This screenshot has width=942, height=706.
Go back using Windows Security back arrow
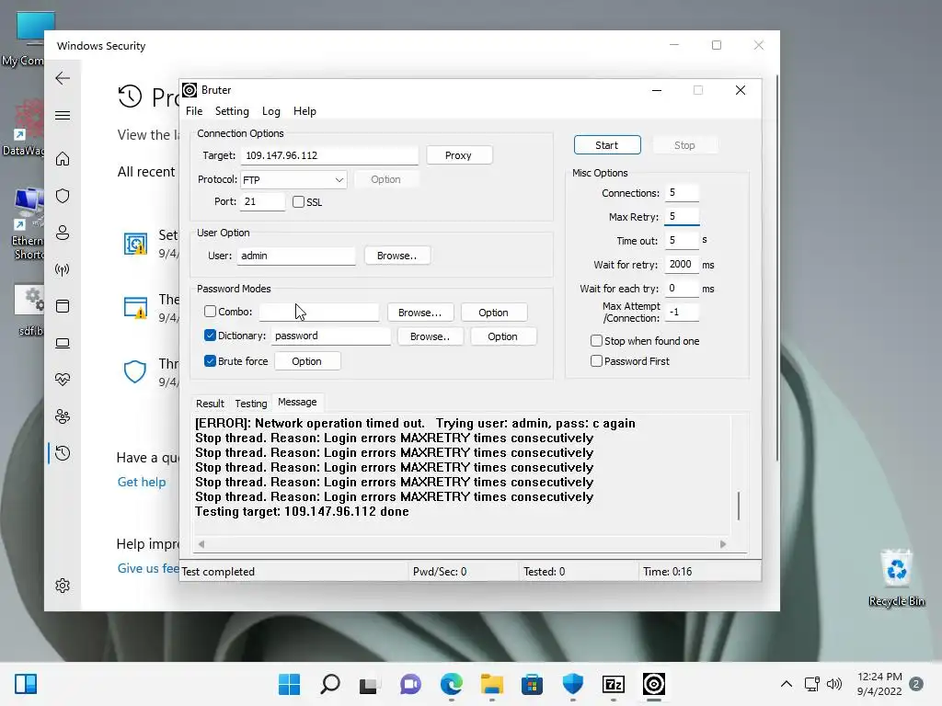pyautogui.click(x=63, y=78)
